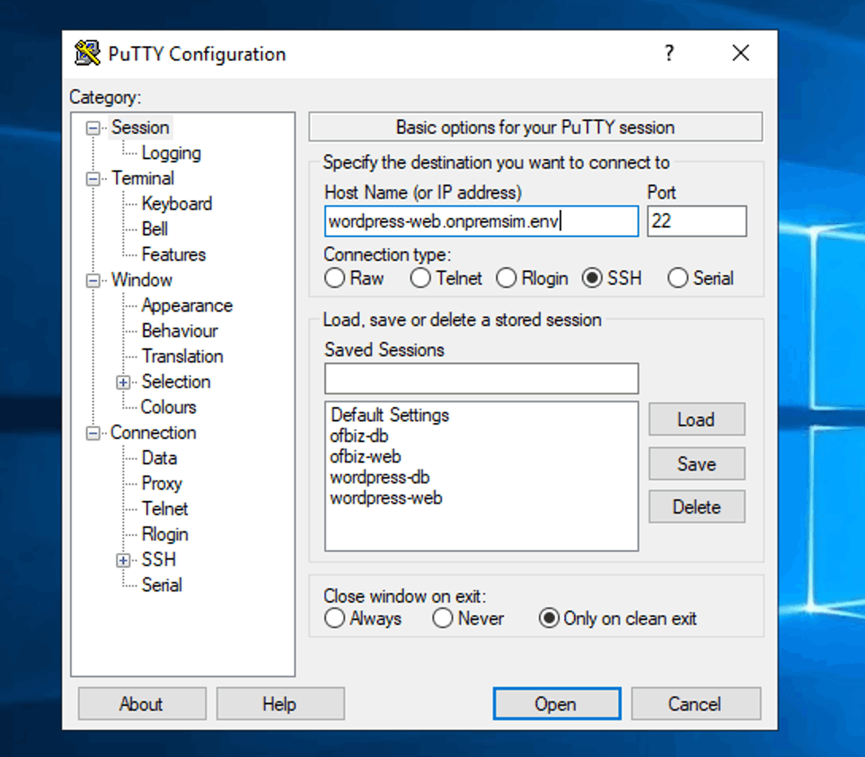This screenshot has height=757, width=865.
Task: Click the About button
Action: 142,704
